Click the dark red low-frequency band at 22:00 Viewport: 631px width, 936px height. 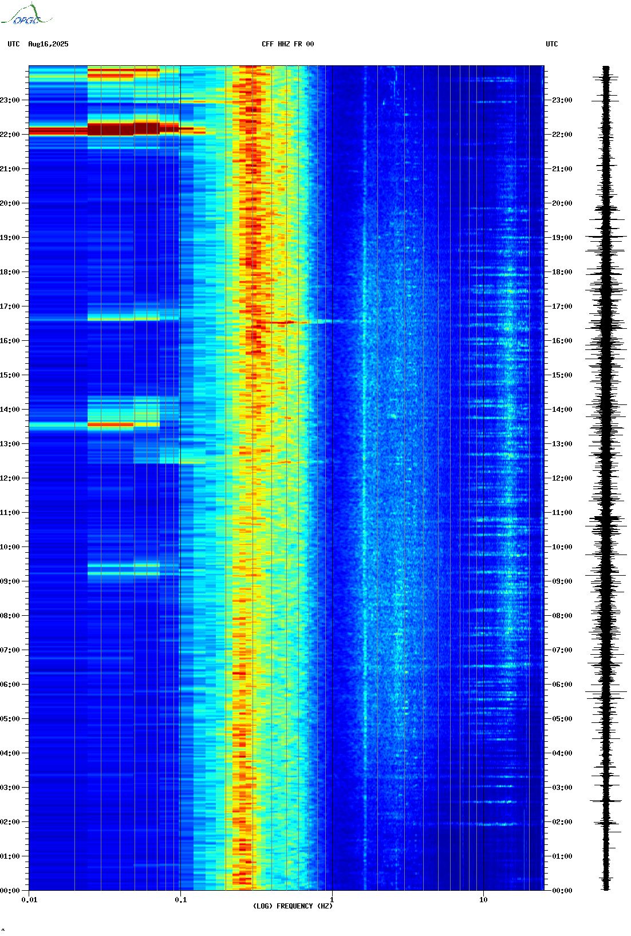[x=117, y=129]
